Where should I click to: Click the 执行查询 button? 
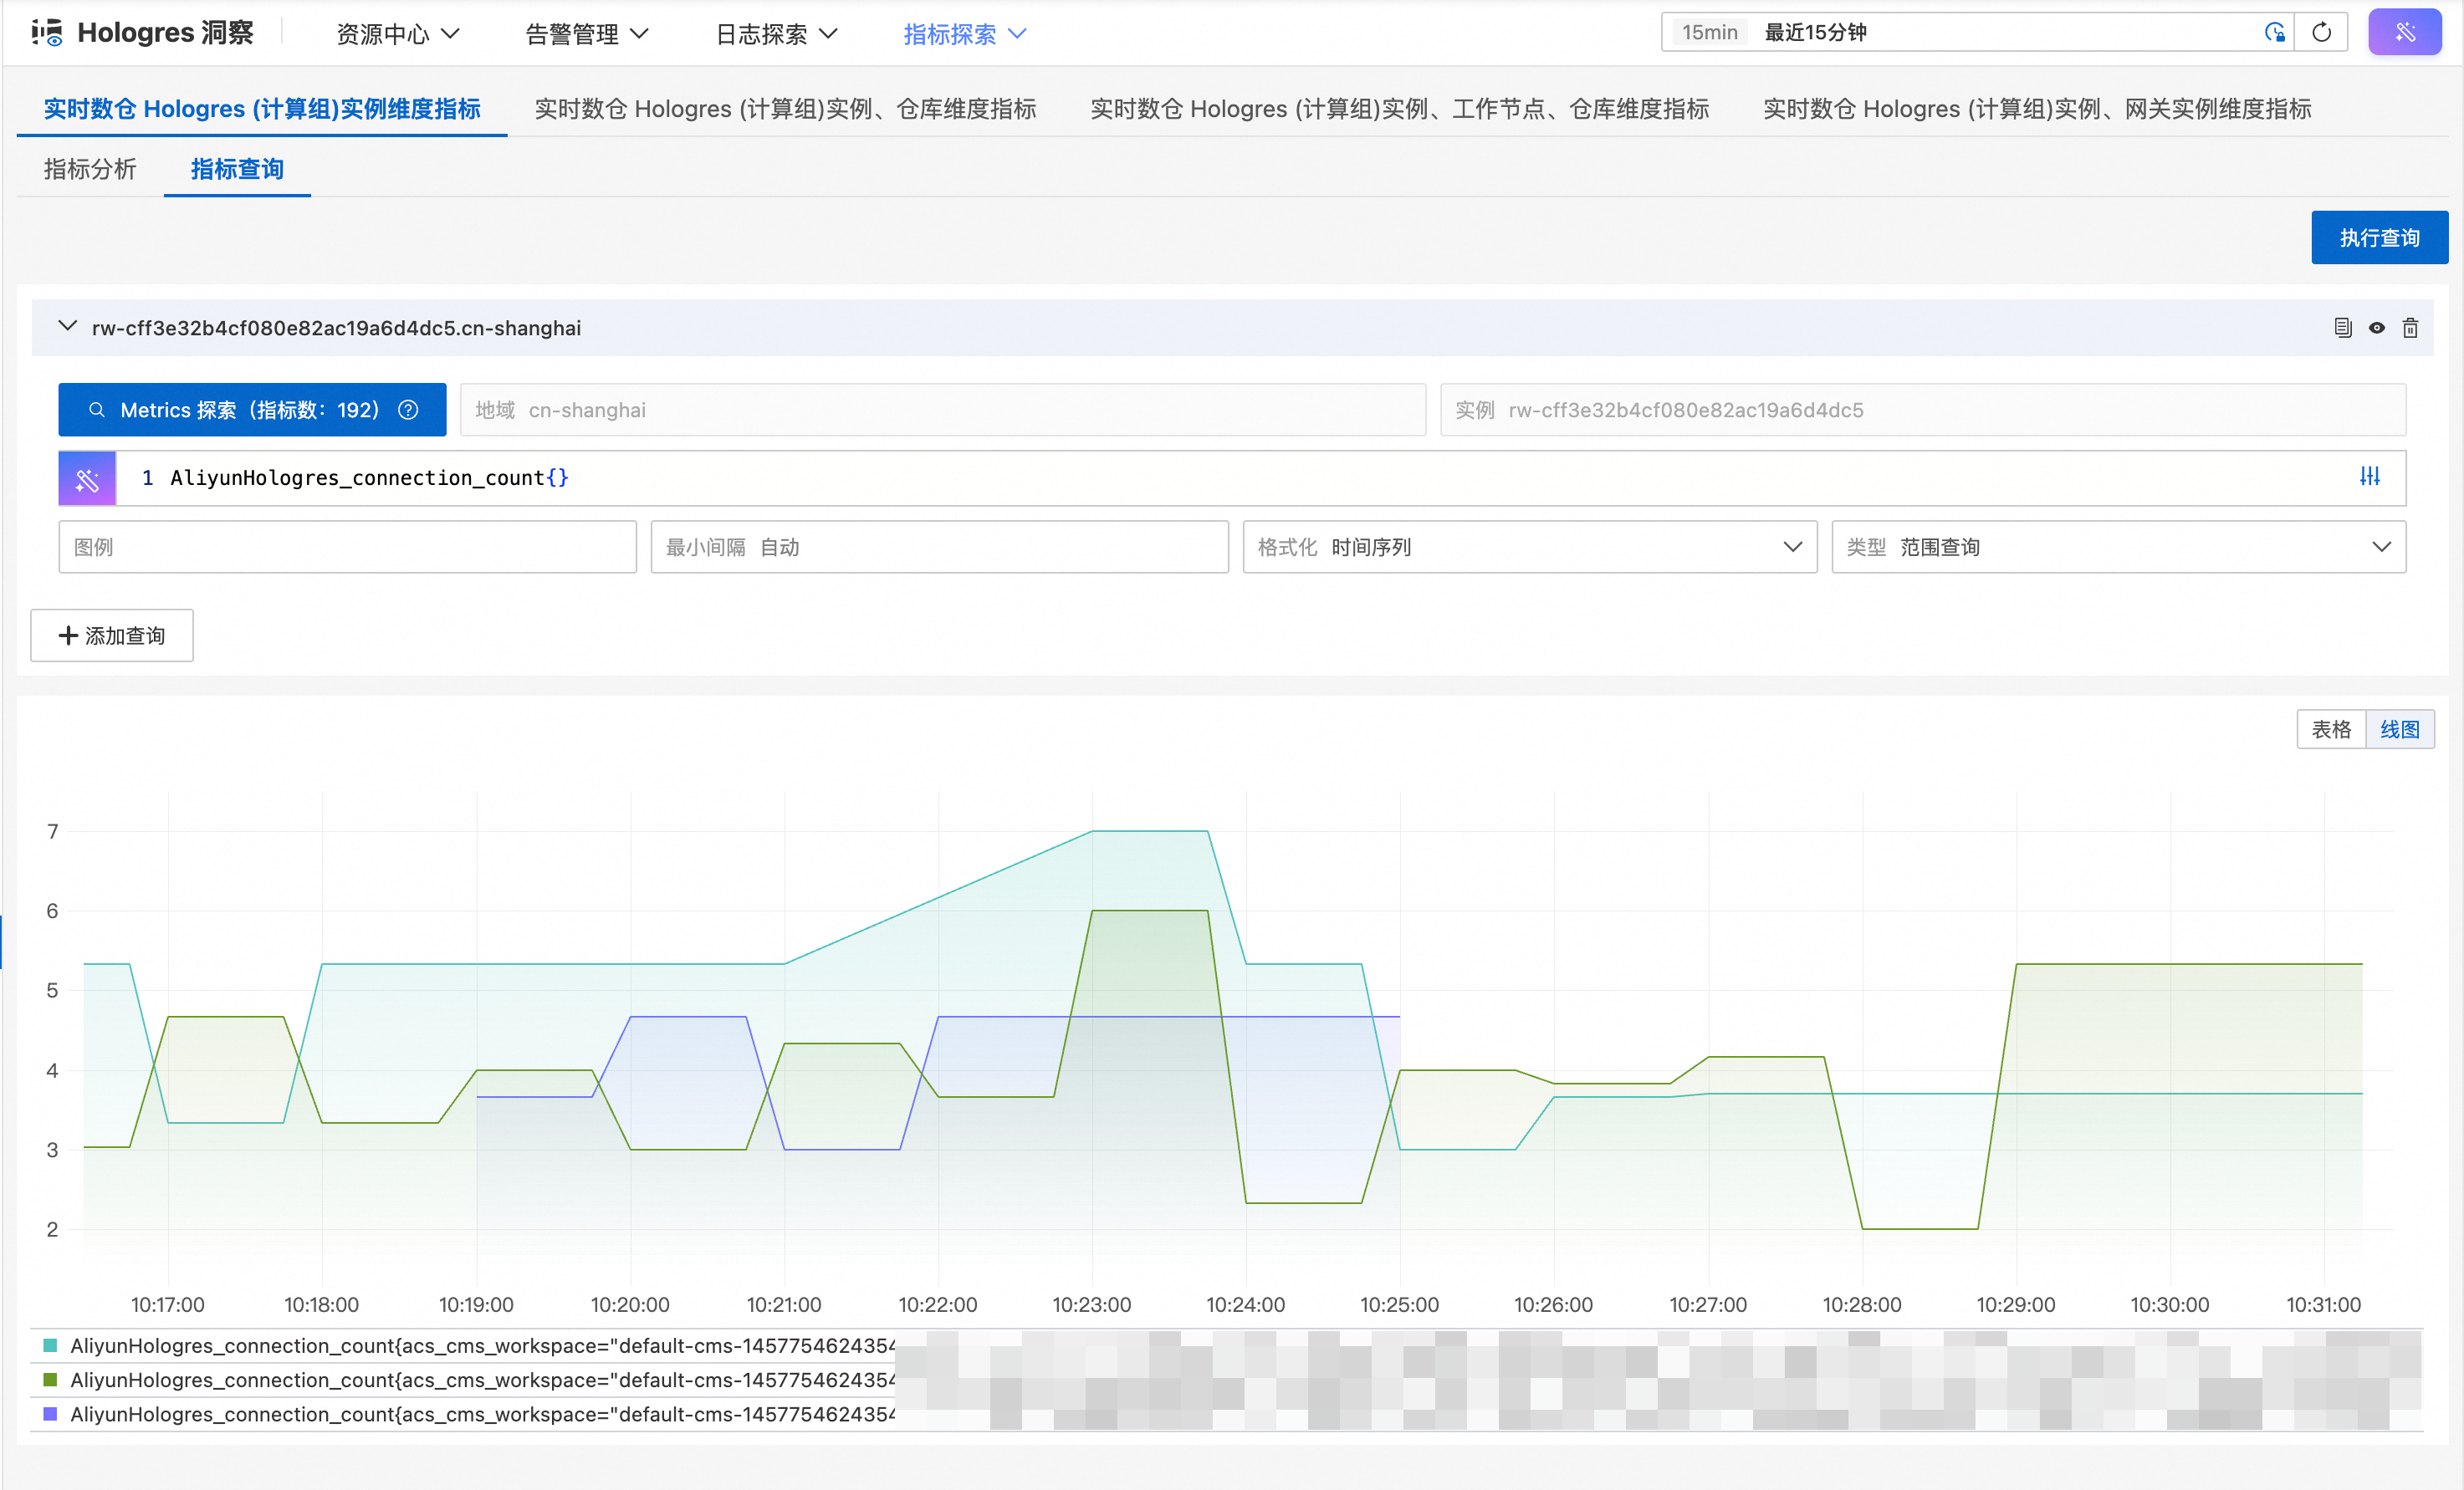pyautogui.click(x=2378, y=238)
